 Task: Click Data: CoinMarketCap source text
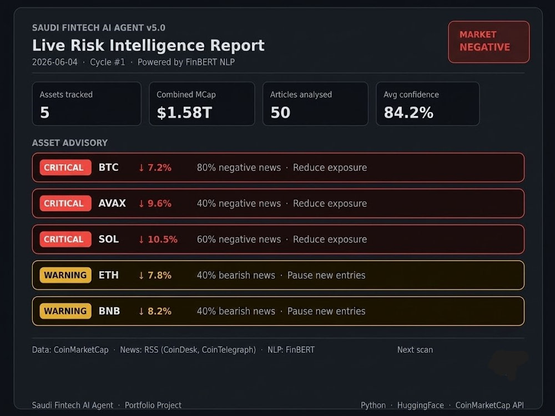(70, 350)
